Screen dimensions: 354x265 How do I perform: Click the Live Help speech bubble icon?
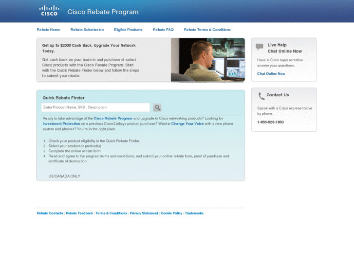(260, 47)
